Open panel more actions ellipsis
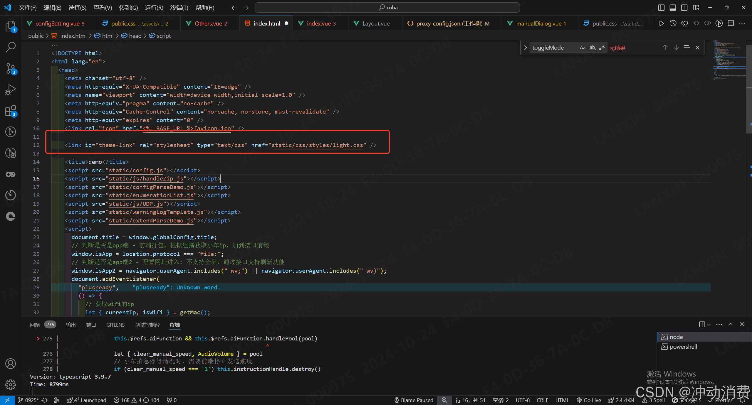 click(719, 324)
